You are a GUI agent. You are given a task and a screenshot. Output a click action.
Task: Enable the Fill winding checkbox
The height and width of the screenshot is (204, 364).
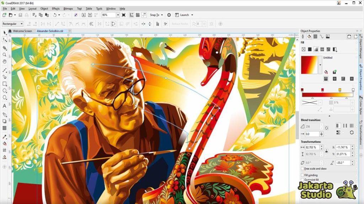[302, 175]
